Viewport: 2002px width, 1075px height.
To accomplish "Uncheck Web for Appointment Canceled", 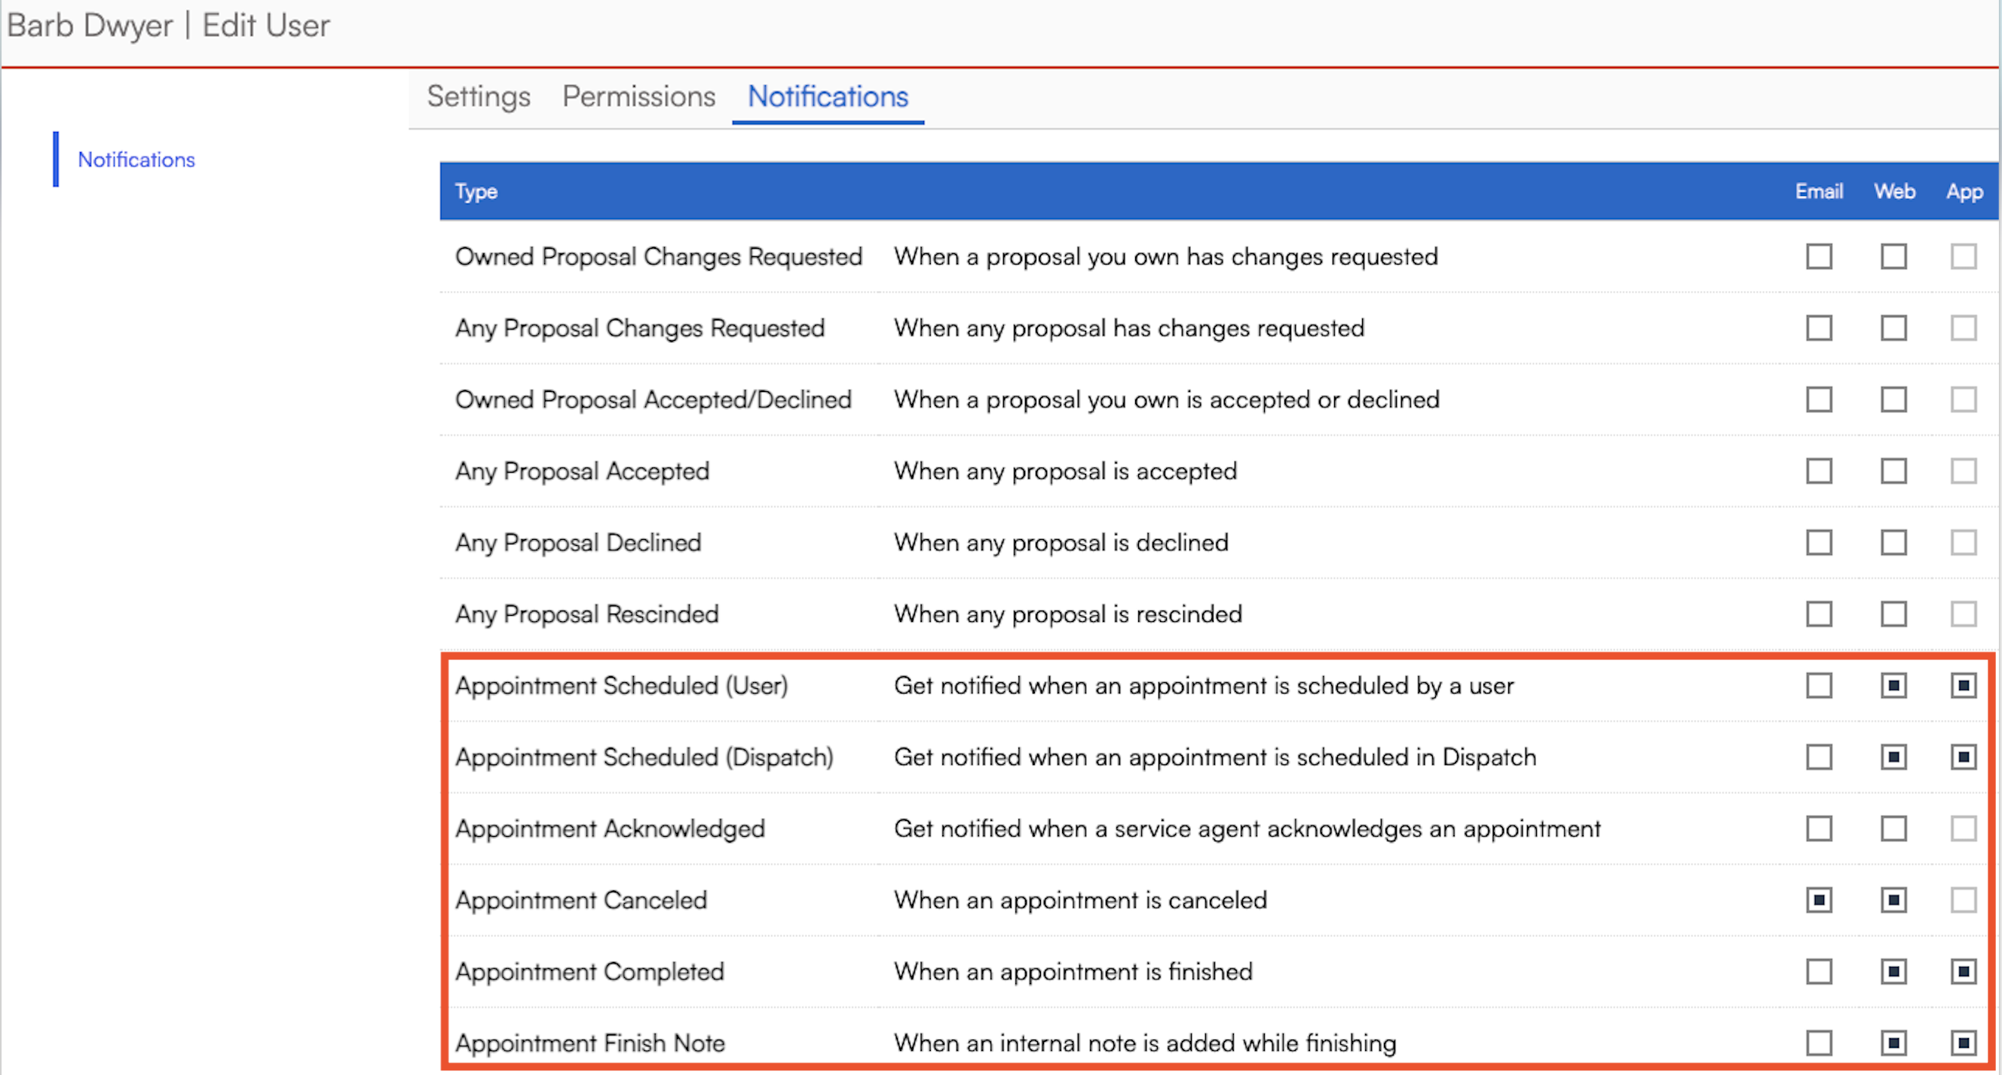I will point(1893,900).
